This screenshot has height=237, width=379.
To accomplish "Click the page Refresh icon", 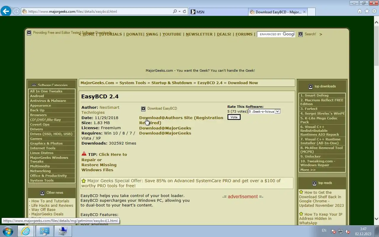I will tap(184, 12).
